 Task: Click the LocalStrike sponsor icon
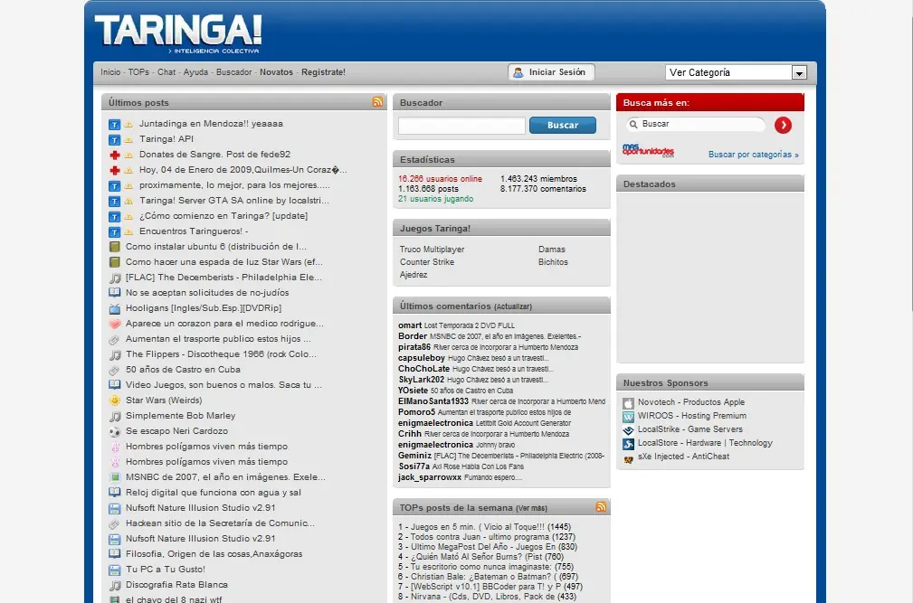pos(628,430)
